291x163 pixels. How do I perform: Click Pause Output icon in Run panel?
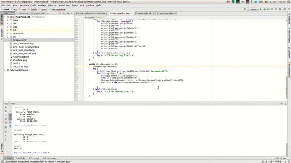(5, 115)
